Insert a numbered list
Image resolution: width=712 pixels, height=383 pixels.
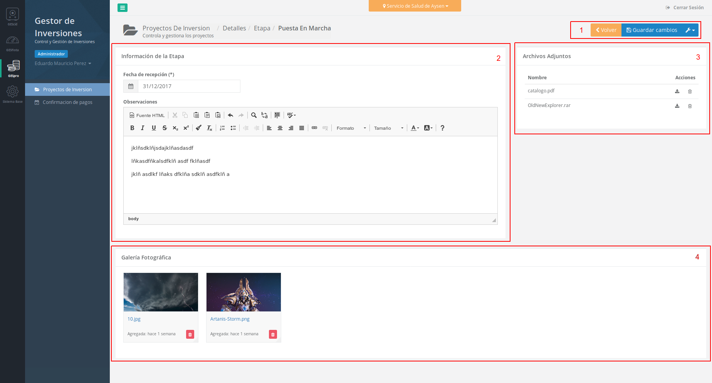click(x=222, y=128)
